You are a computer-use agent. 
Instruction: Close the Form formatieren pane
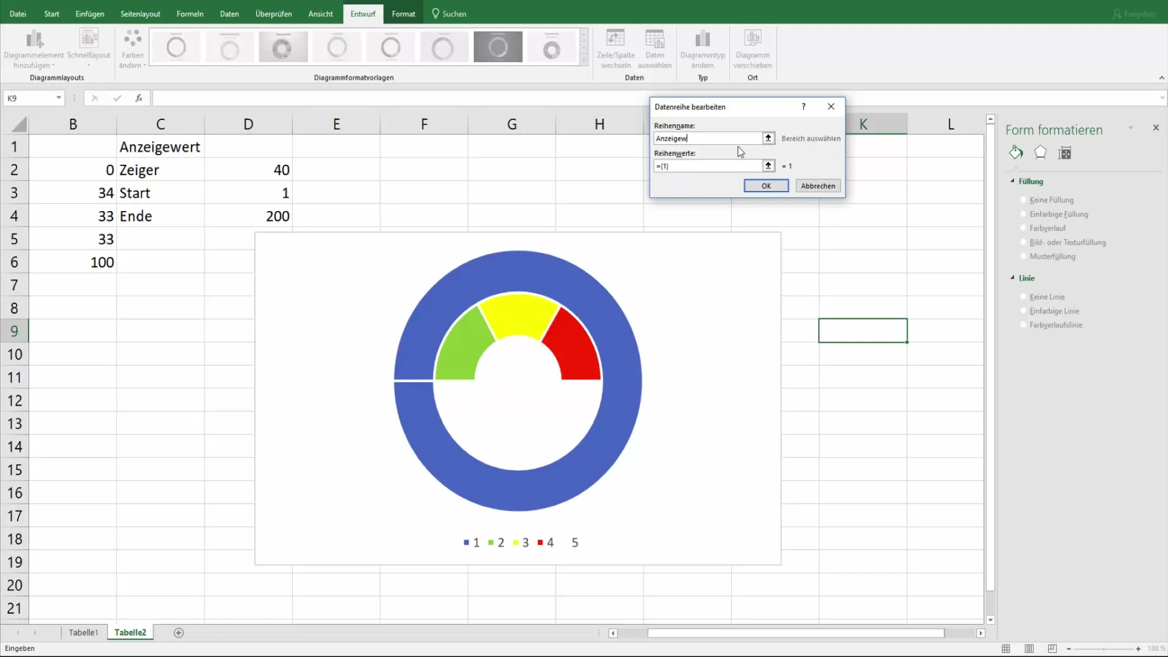[x=1156, y=128]
